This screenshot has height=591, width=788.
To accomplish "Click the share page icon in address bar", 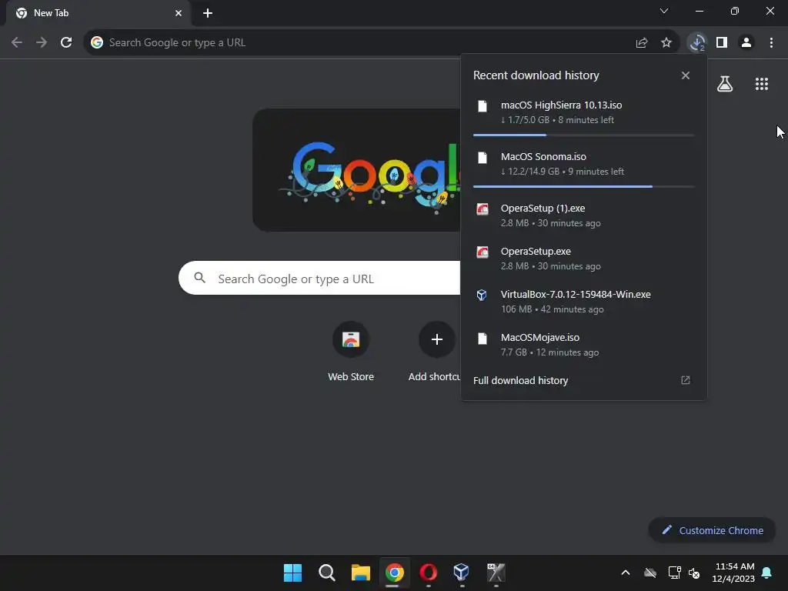I will pyautogui.click(x=642, y=43).
